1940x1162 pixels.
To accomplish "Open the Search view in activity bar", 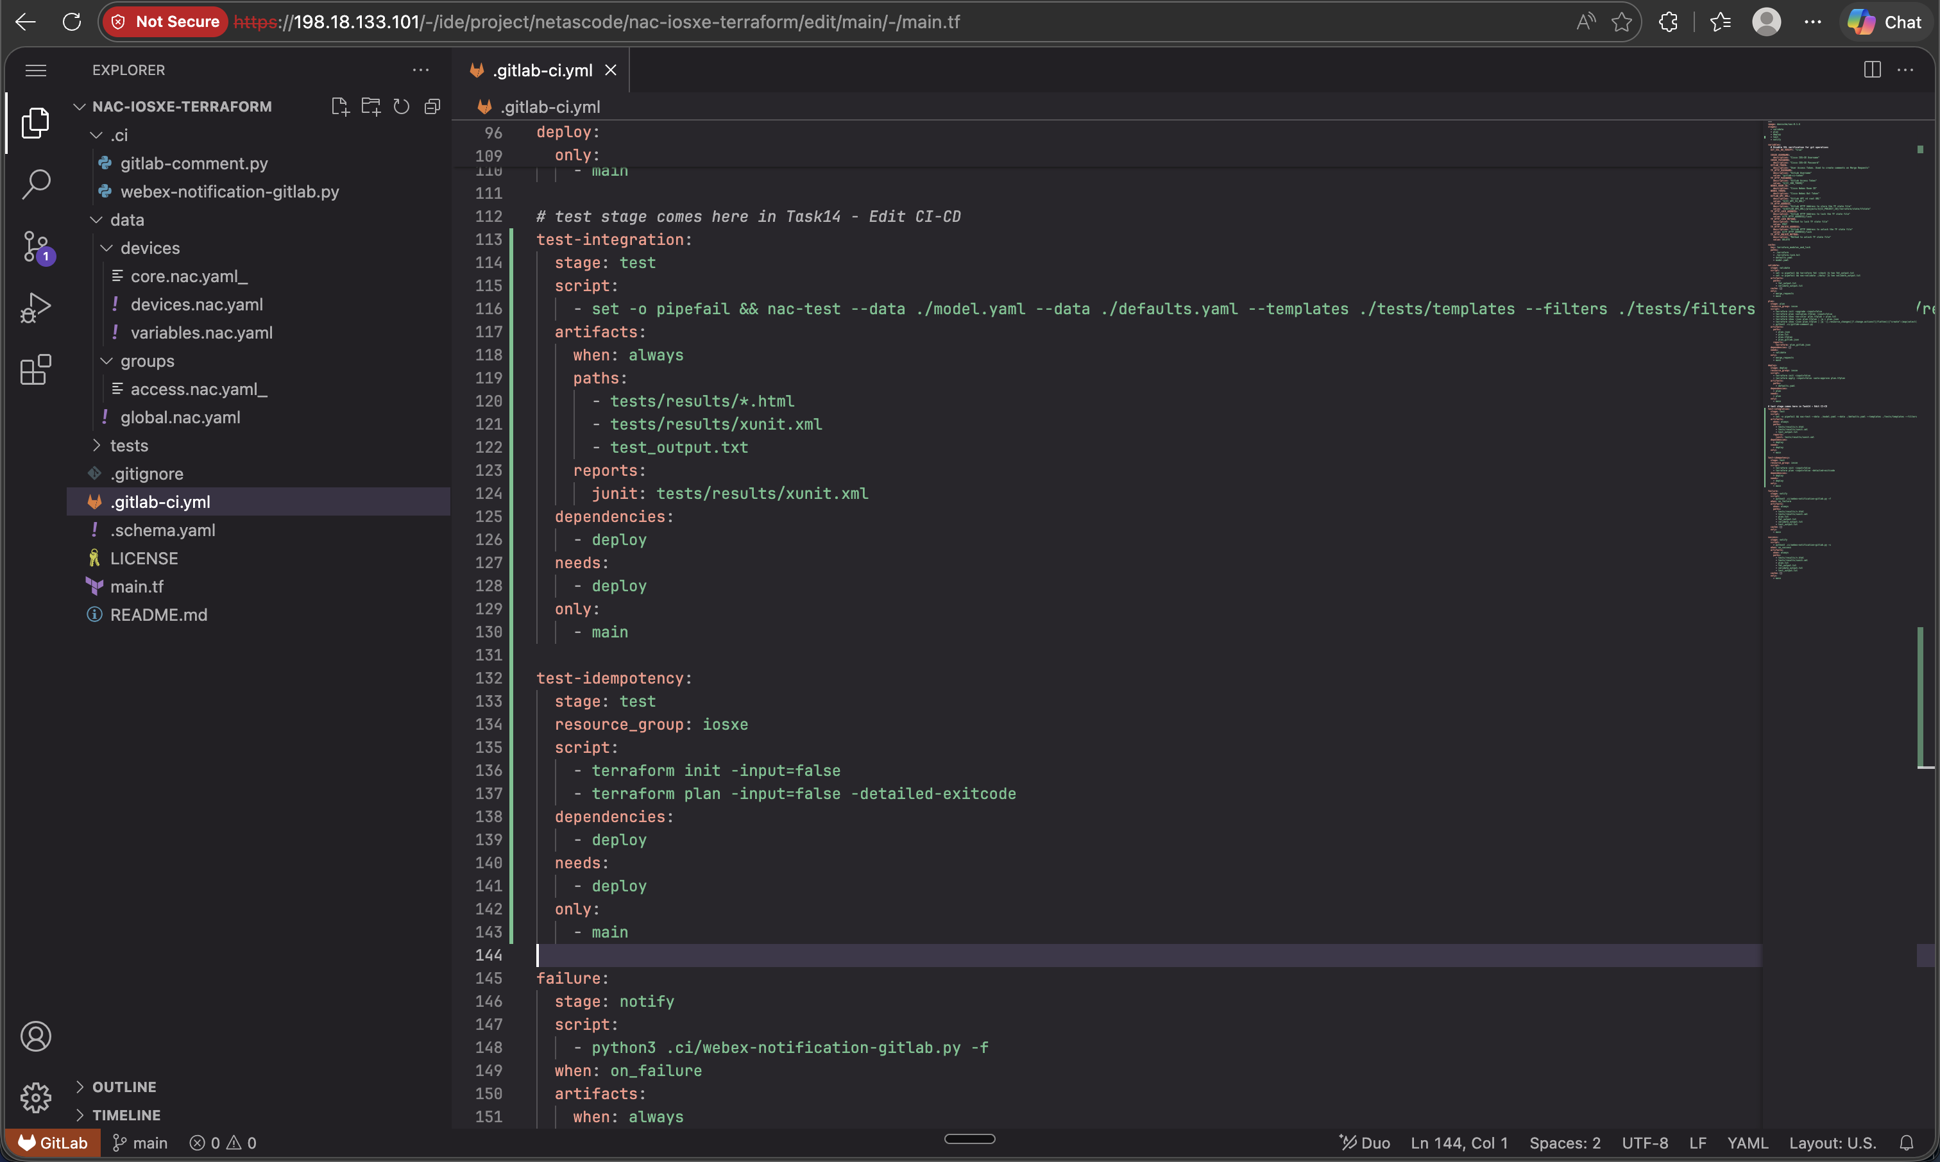I will pyautogui.click(x=35, y=185).
